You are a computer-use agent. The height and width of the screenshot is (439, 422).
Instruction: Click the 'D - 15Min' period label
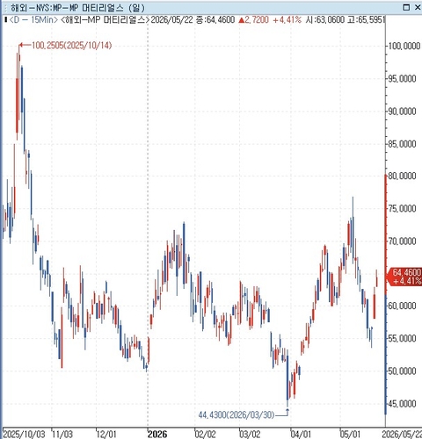pos(33,20)
